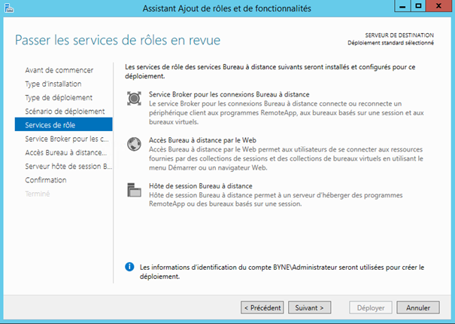The height and width of the screenshot is (324, 455).
Task: Click the blue information icon
Action: pos(130,267)
